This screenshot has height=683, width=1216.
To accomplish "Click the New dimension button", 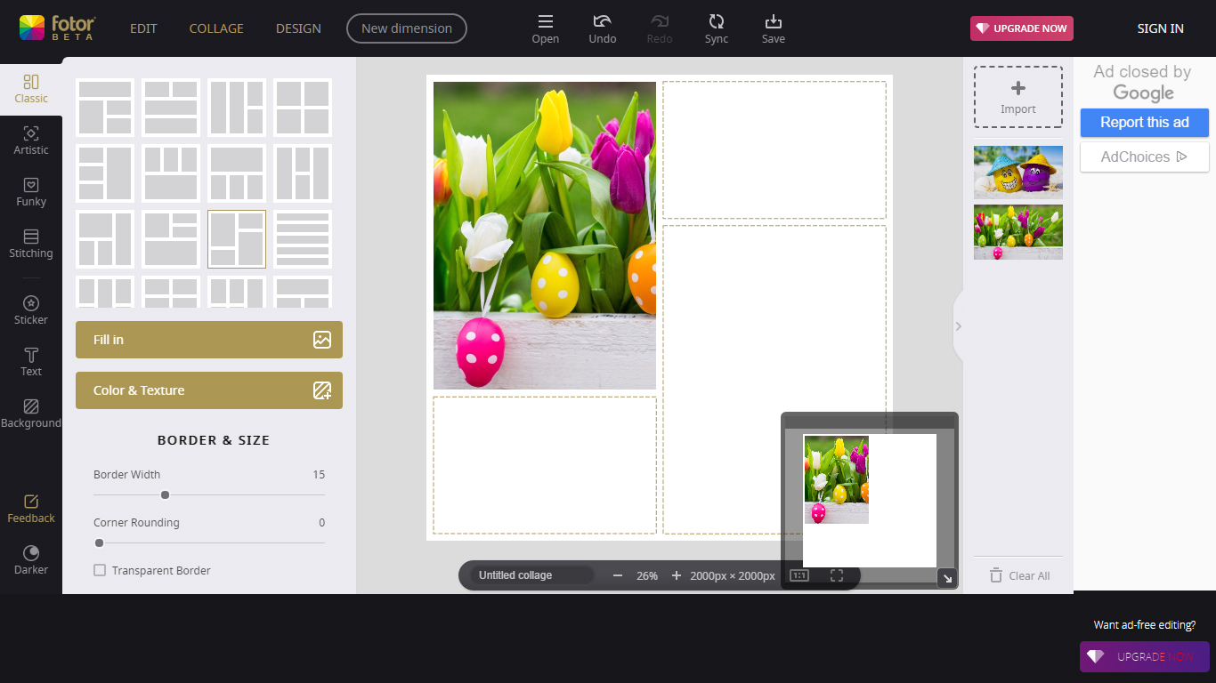I will 407,28.
